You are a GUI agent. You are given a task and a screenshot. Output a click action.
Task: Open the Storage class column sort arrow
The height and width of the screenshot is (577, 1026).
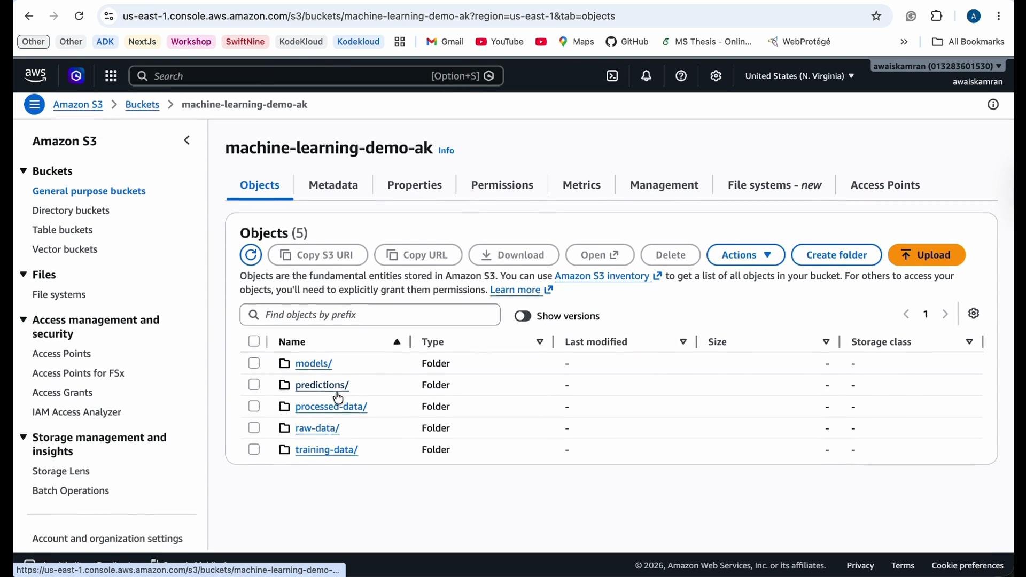click(x=970, y=342)
